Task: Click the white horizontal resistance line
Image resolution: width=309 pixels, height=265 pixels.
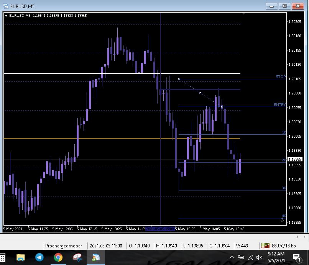Action: (x=122, y=73)
